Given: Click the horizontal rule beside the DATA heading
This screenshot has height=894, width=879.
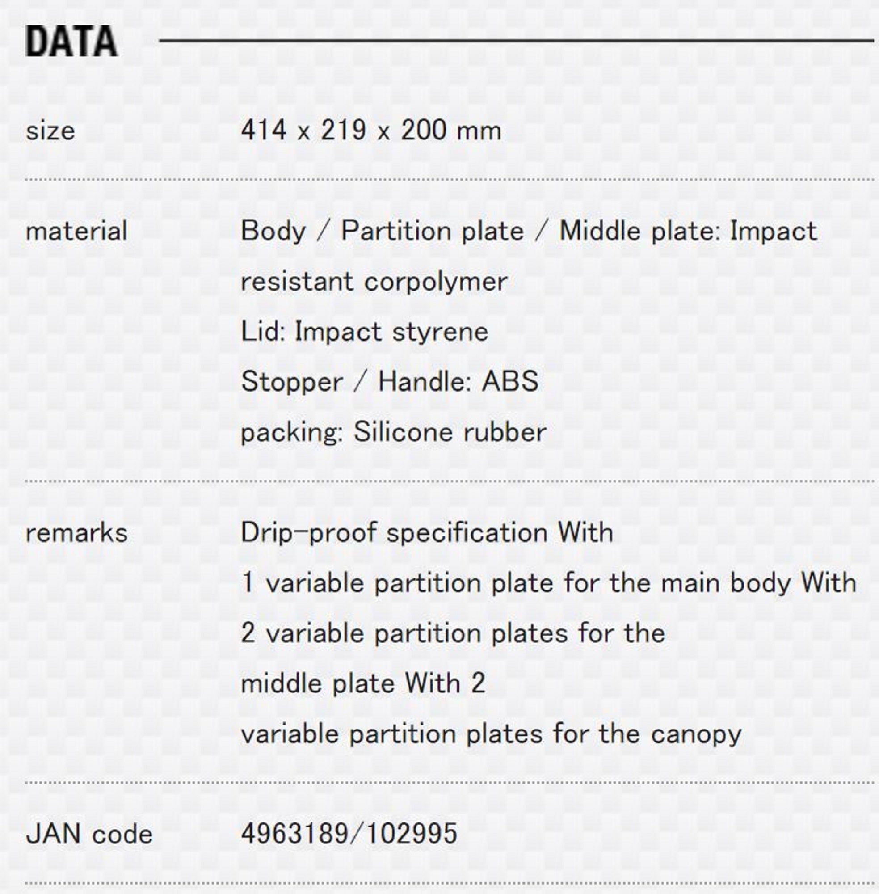Looking at the screenshot, I should (516, 41).
